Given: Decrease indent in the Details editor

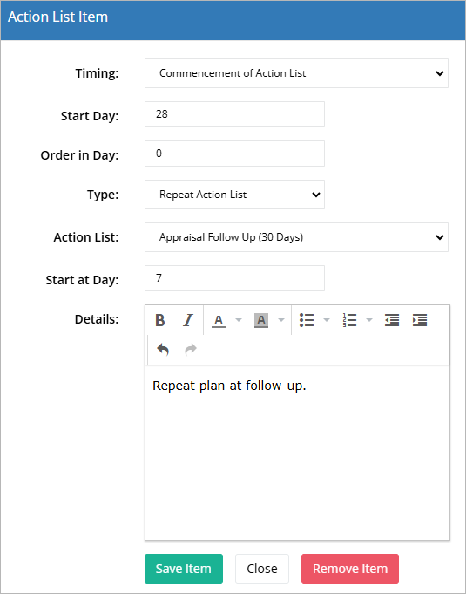Looking at the screenshot, I should (x=392, y=320).
